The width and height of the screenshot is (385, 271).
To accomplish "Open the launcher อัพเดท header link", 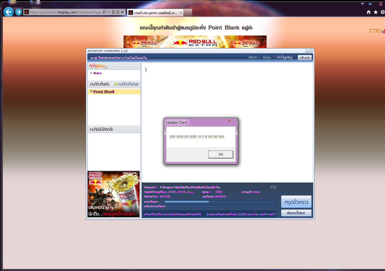I will [x=253, y=58].
